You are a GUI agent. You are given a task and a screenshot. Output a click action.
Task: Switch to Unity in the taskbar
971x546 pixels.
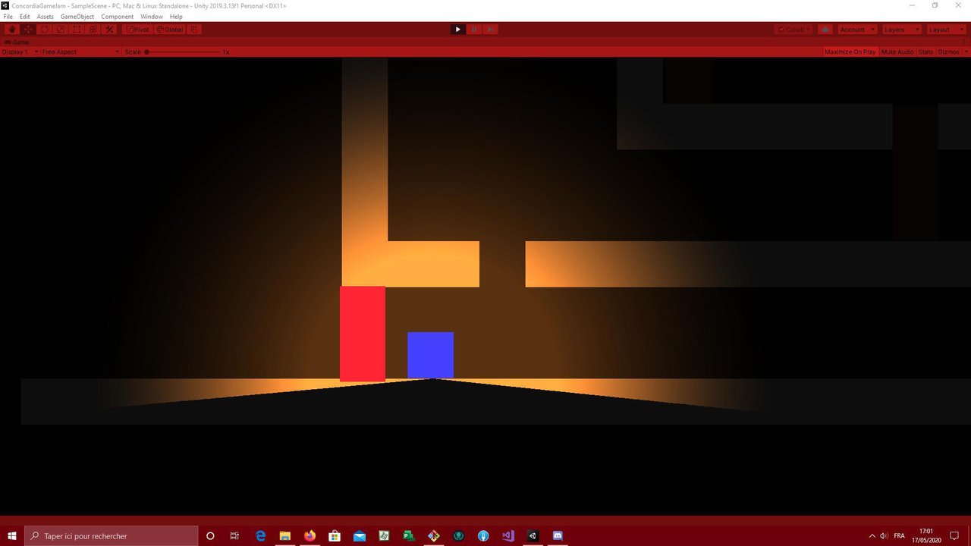[533, 535]
